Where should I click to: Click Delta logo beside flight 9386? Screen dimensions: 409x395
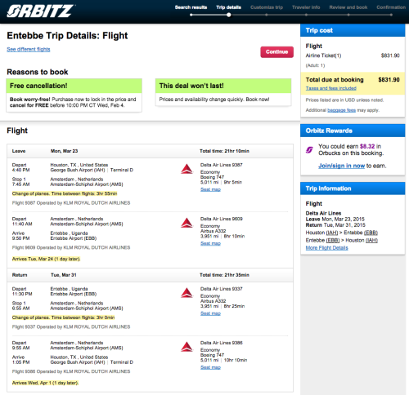(187, 347)
